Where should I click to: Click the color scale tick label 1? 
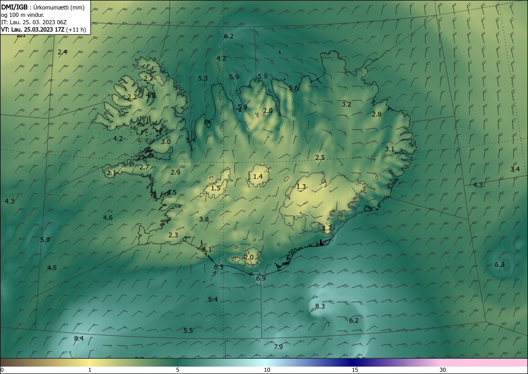pos(90,370)
